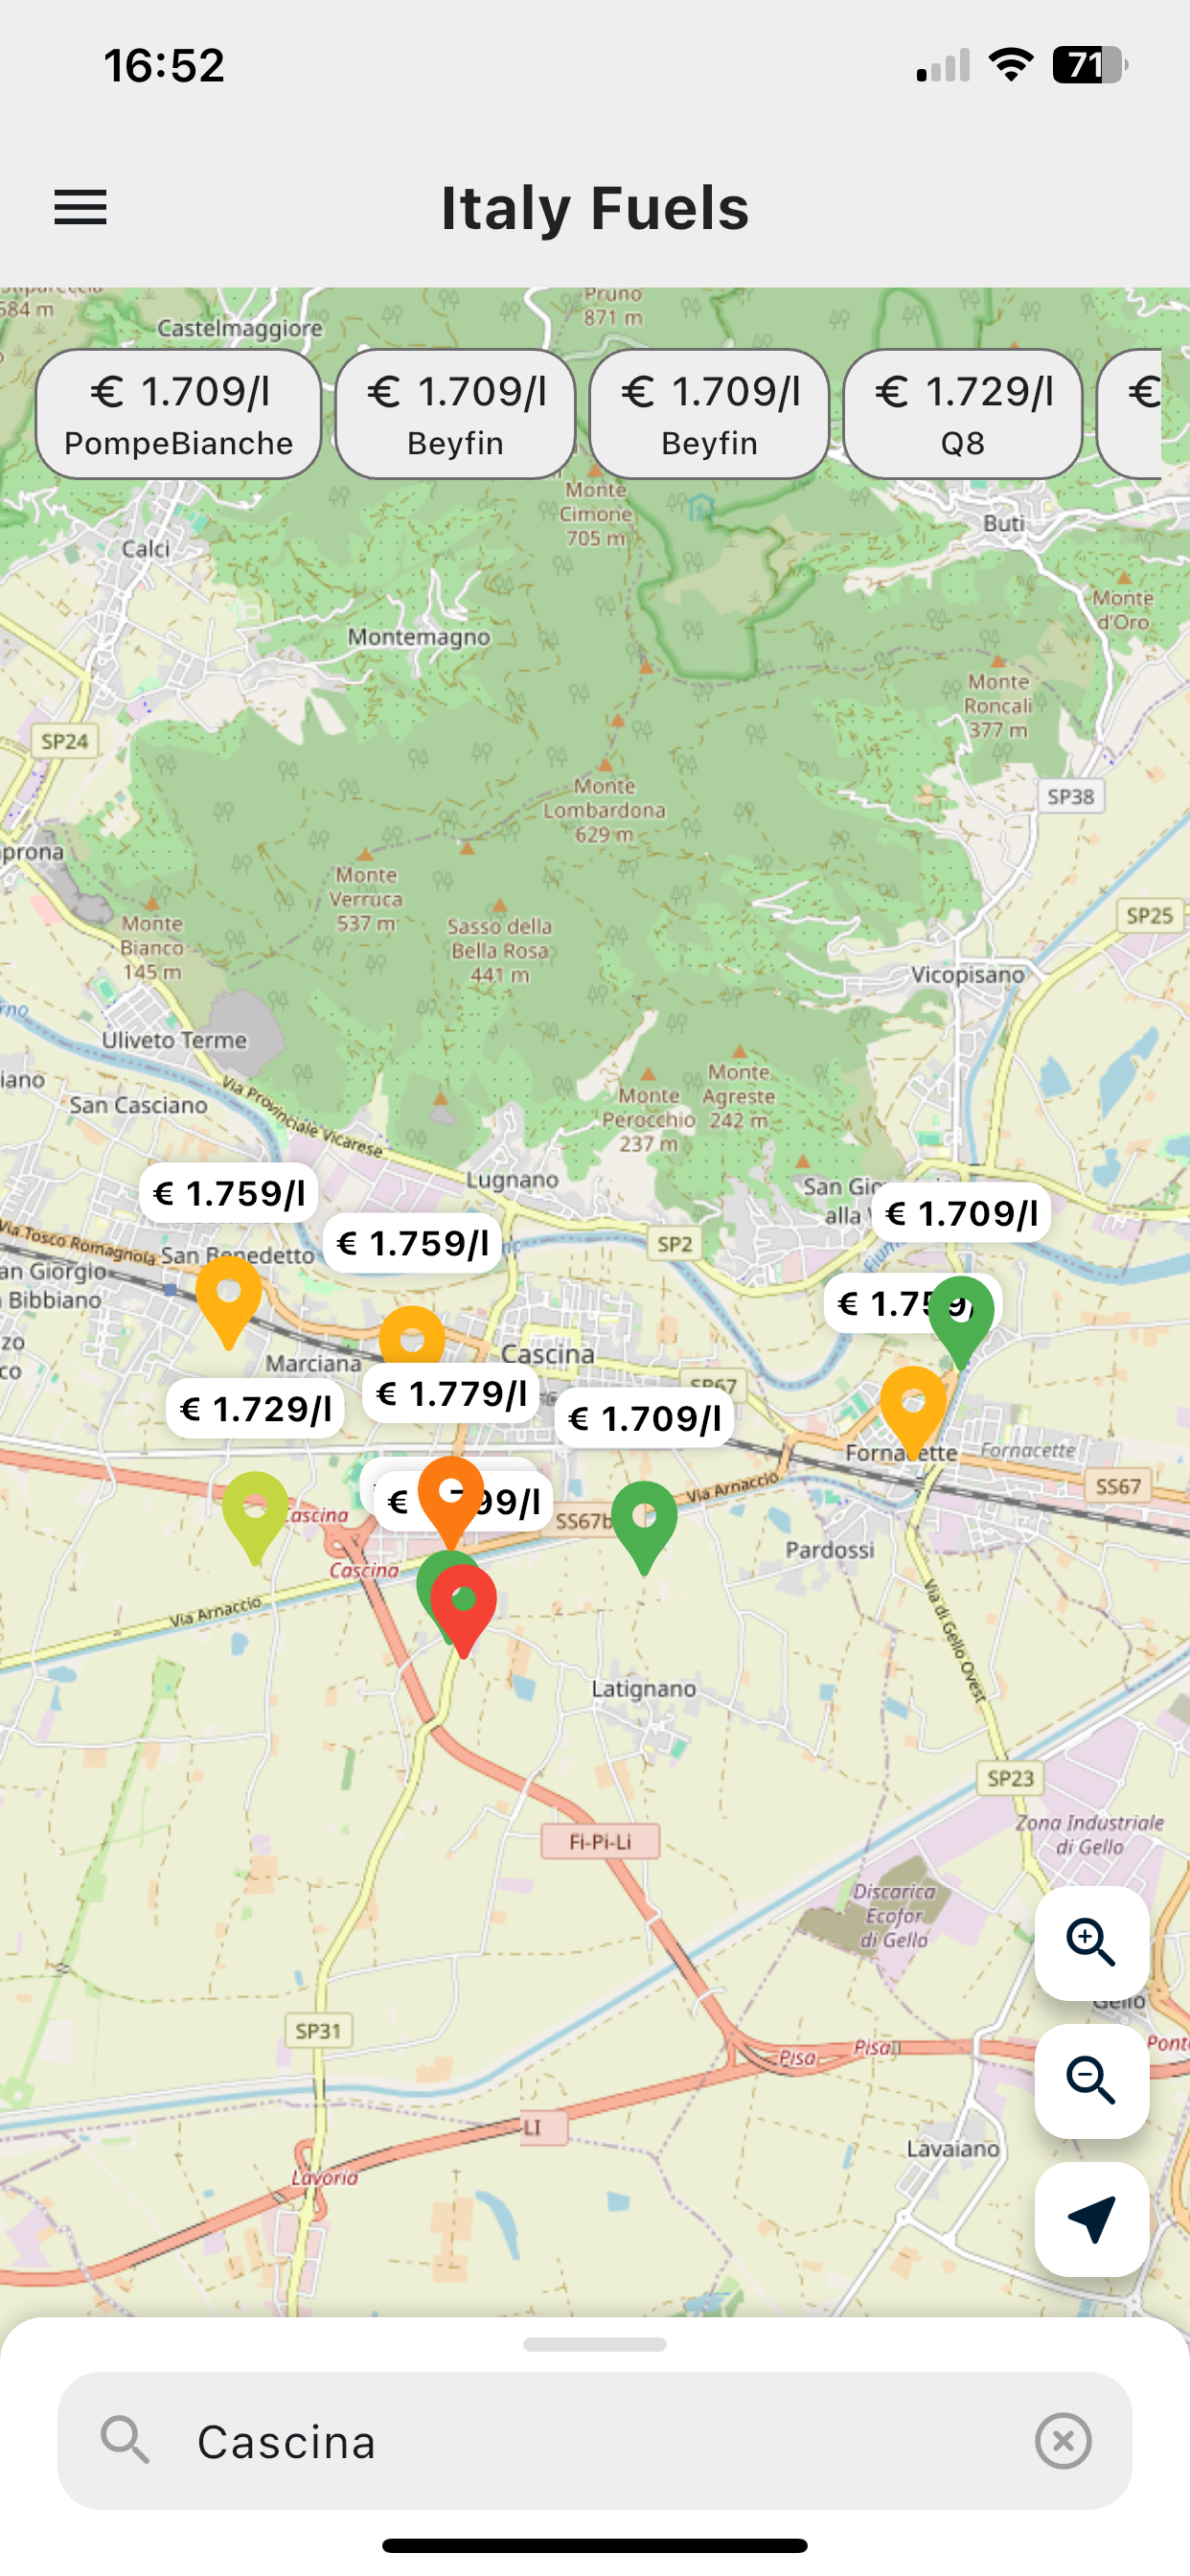The width and height of the screenshot is (1190, 2576).
Task: Open € 1.759/l label above San Benedetto
Action: click(229, 1193)
